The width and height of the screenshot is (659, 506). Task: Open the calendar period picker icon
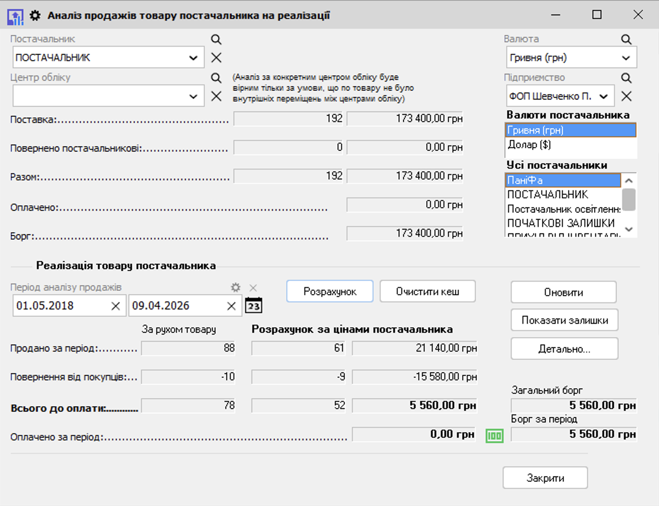(254, 306)
